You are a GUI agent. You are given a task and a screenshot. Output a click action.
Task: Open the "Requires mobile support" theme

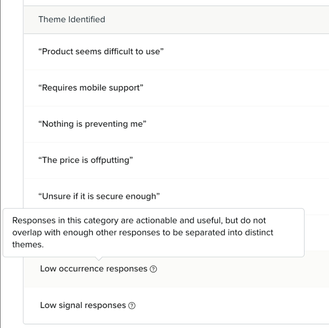pyautogui.click(x=91, y=88)
